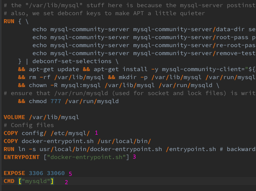Click the chown command text

[38, 85]
